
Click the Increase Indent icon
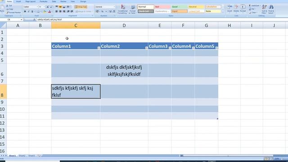click(x=72, y=11)
